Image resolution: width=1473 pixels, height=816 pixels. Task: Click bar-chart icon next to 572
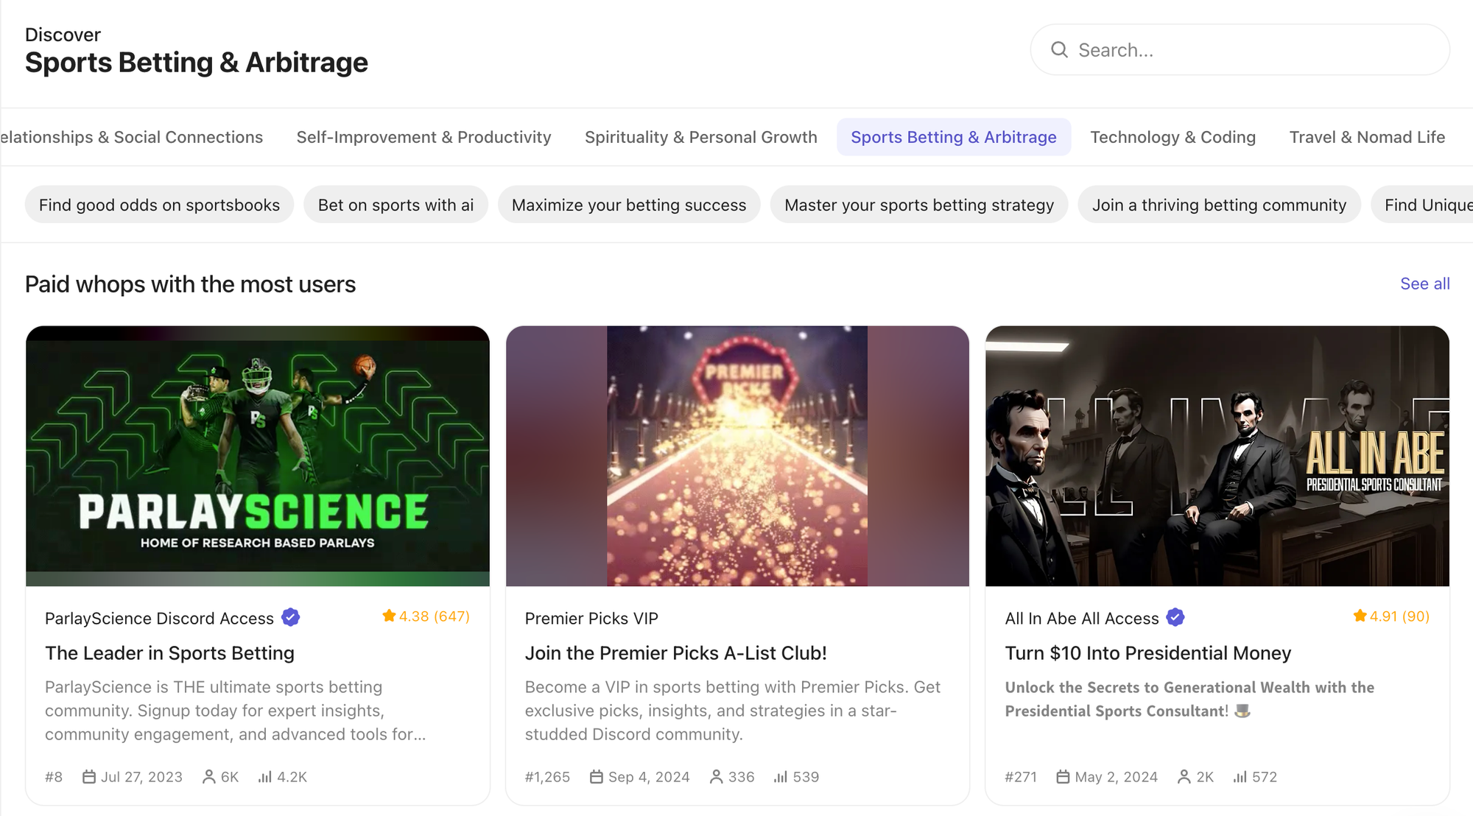click(1240, 776)
